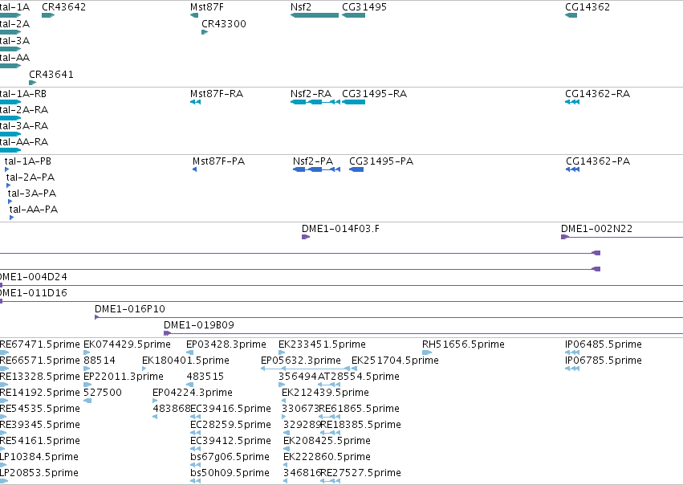
Task: Click the 527500 EST label
Action: point(103,393)
